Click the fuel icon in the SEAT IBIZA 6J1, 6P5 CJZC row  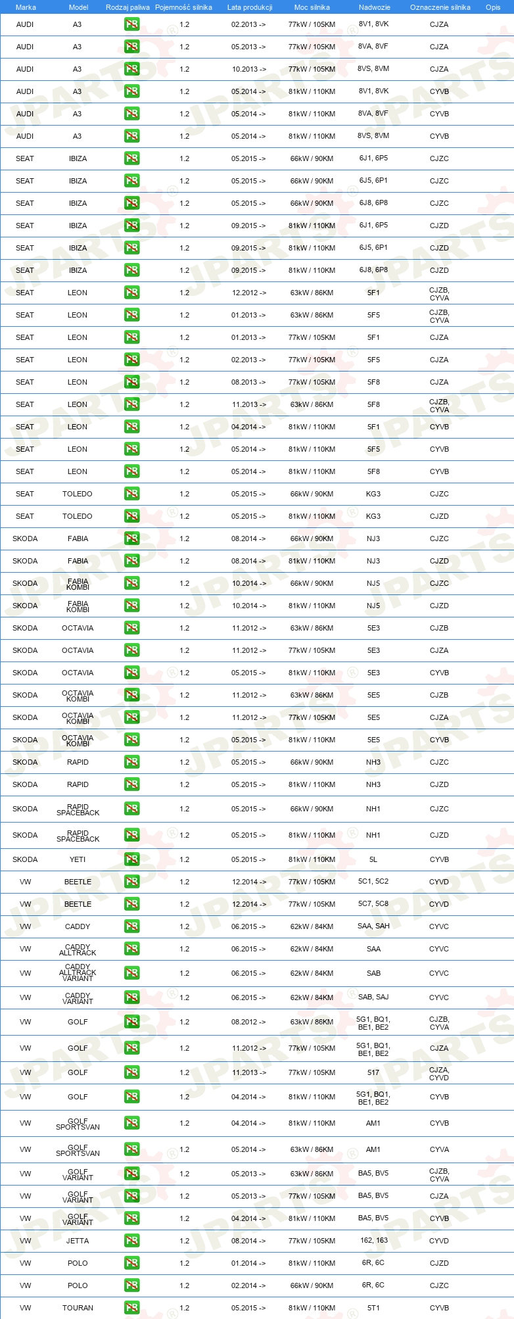132,158
